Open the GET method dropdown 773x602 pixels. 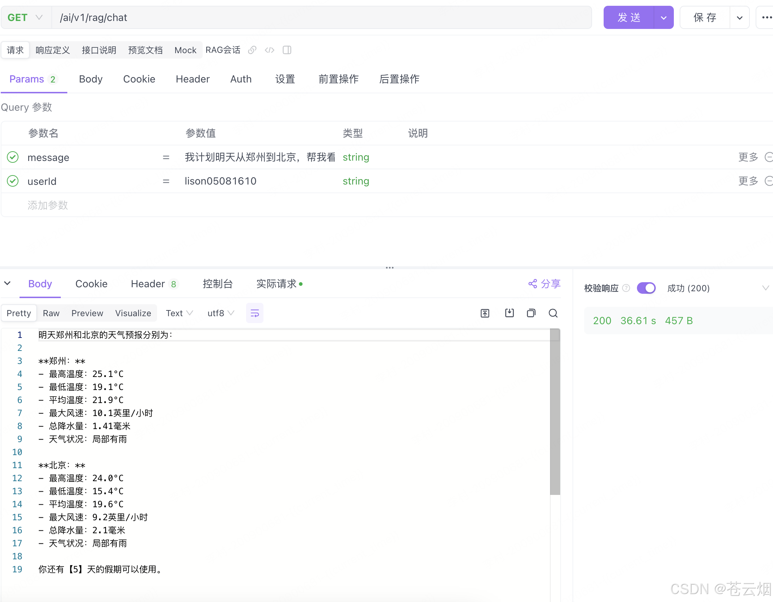[26, 17]
